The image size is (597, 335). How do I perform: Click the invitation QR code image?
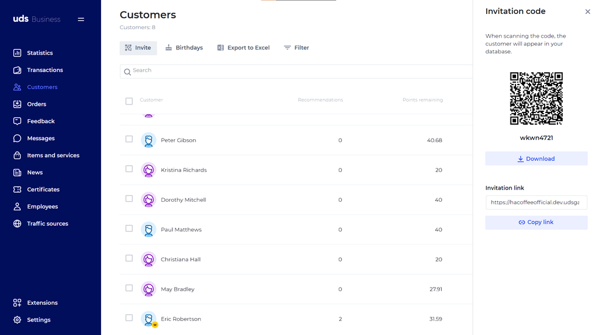(x=536, y=98)
